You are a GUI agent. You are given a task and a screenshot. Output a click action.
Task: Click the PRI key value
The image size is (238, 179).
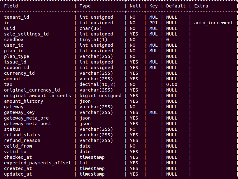(x=153, y=23)
